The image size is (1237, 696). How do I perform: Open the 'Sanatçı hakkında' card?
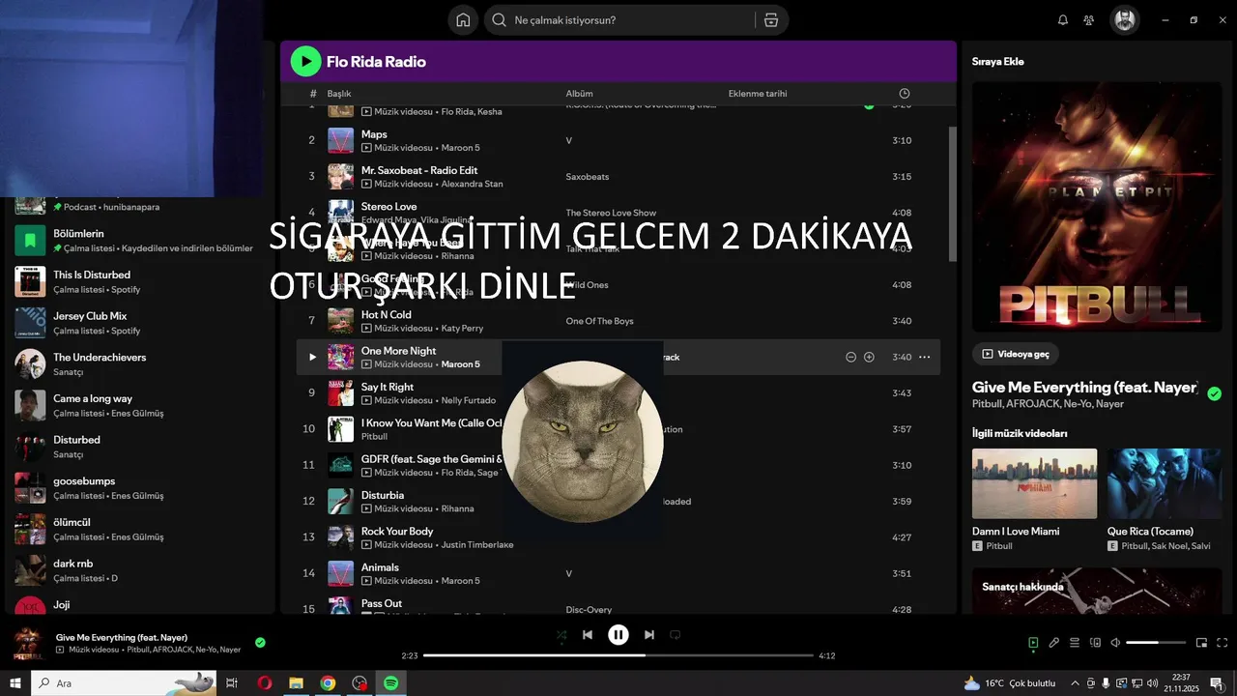pyautogui.click(x=1097, y=591)
